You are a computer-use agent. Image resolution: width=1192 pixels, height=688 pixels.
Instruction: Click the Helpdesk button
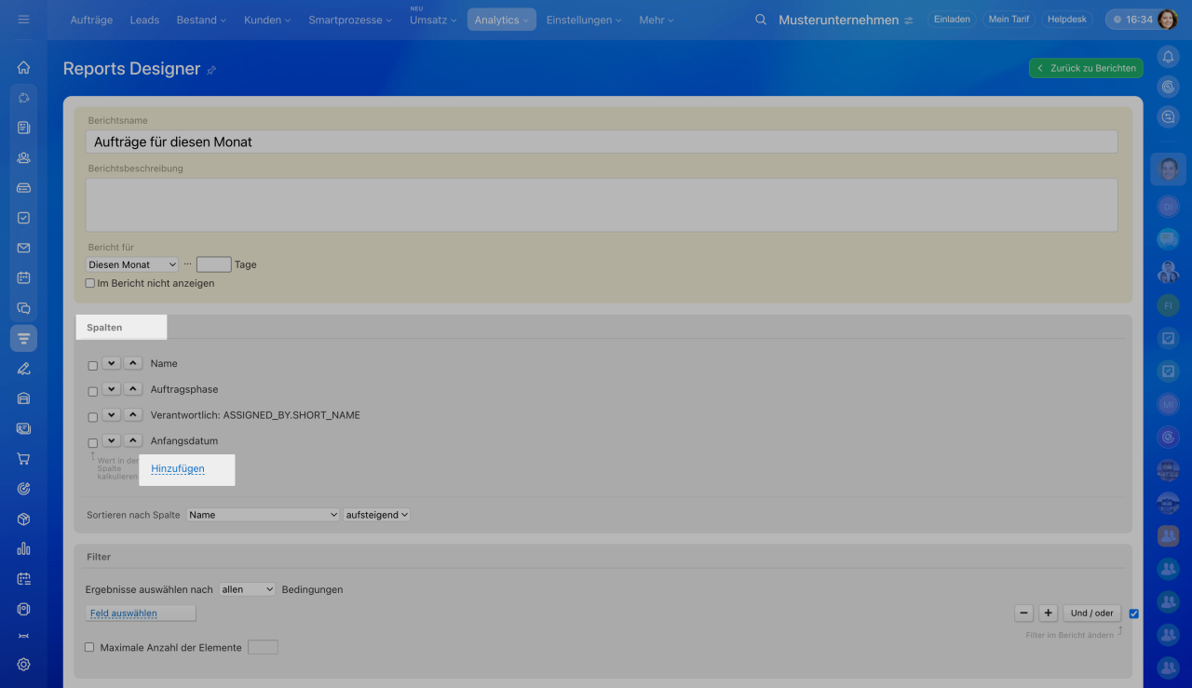point(1067,20)
